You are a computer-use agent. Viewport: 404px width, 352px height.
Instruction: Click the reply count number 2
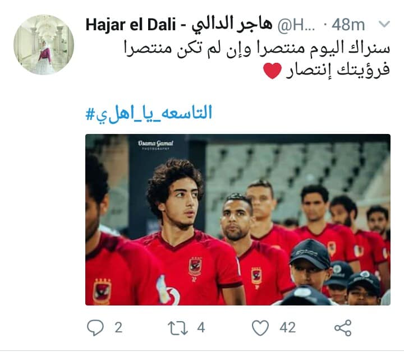pos(118,328)
